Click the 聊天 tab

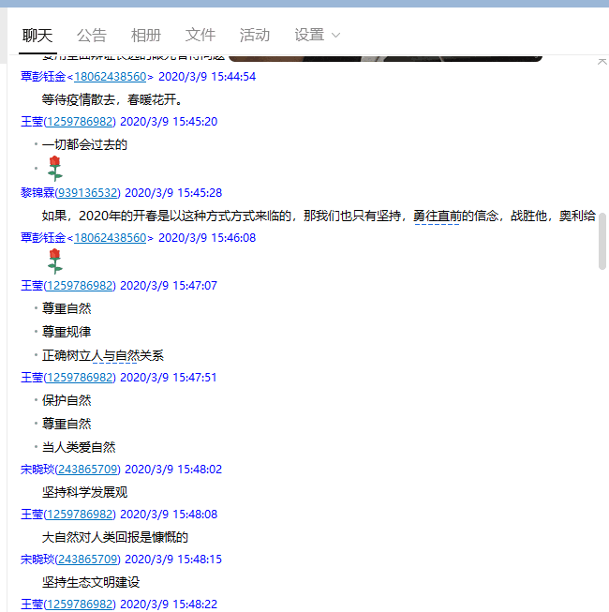pyautogui.click(x=37, y=35)
